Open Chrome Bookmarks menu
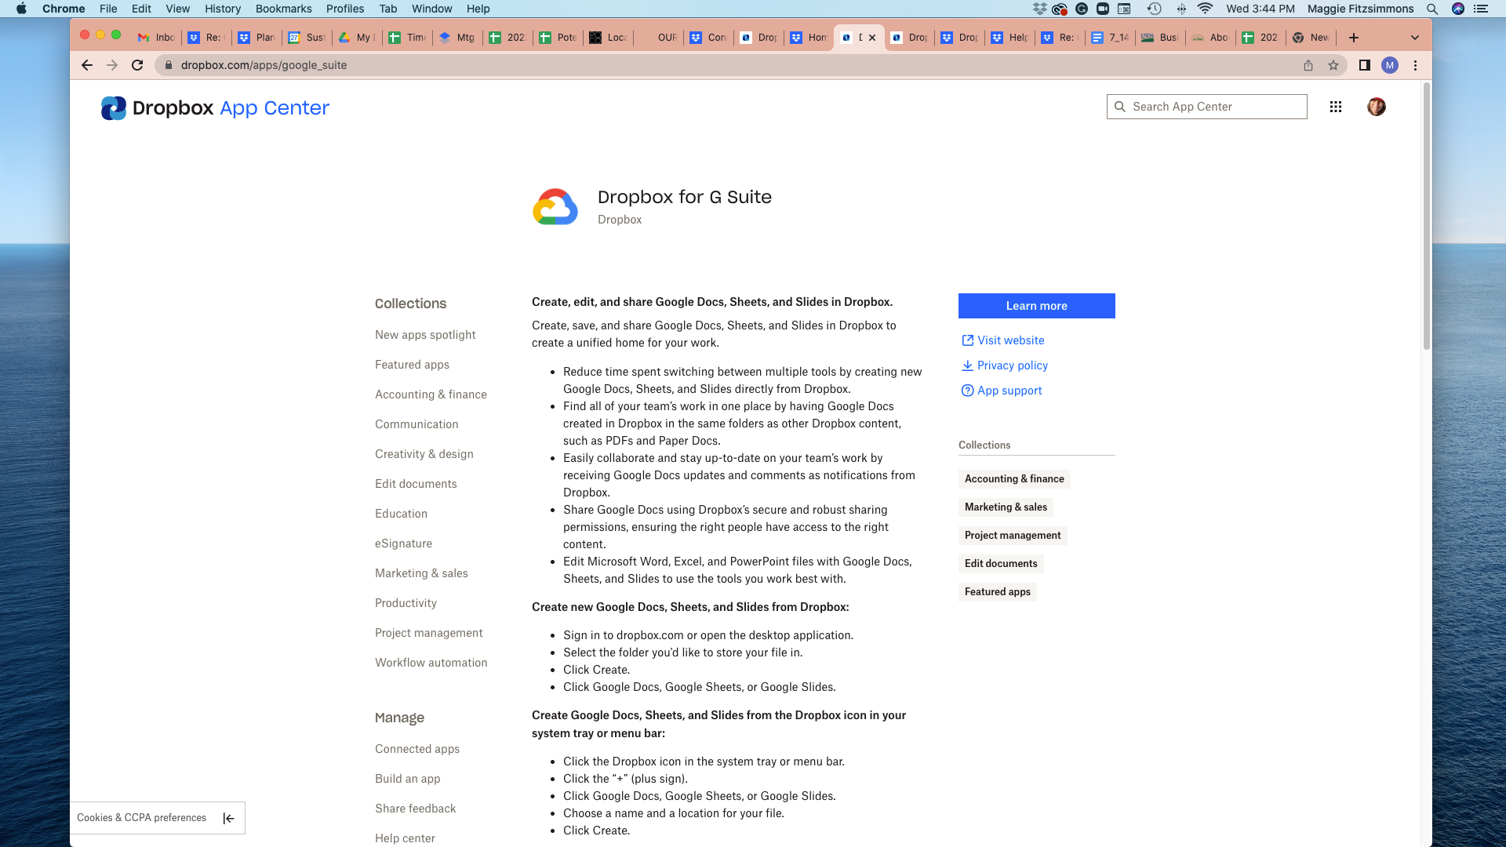 [x=283, y=9]
